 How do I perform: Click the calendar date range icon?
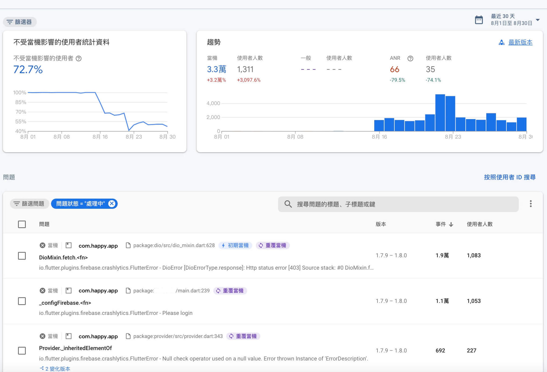coord(479,20)
